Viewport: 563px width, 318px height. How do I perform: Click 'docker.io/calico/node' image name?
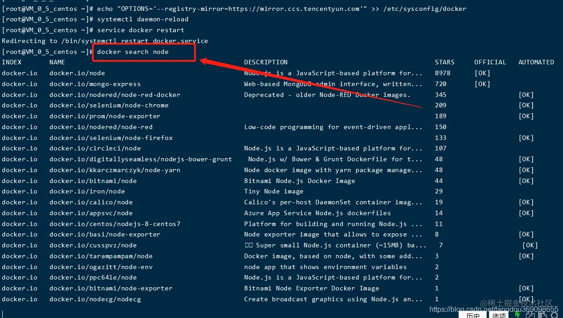coord(91,202)
